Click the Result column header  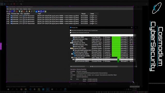(83, 14)
